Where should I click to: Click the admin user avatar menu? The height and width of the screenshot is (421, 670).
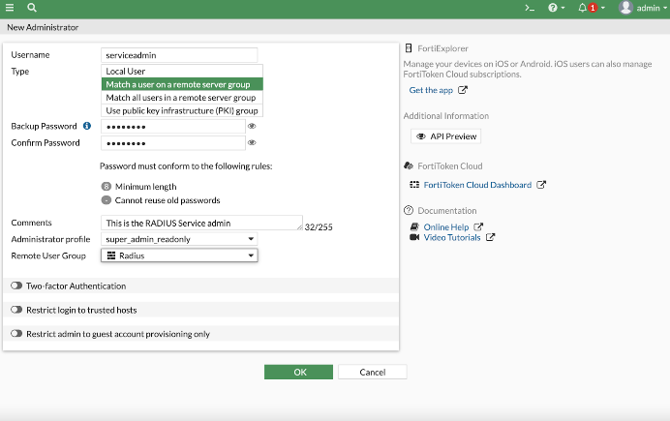(x=641, y=8)
